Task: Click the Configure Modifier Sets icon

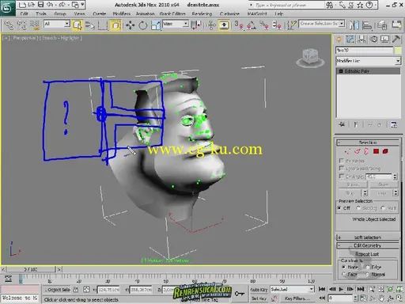Action: (394, 124)
